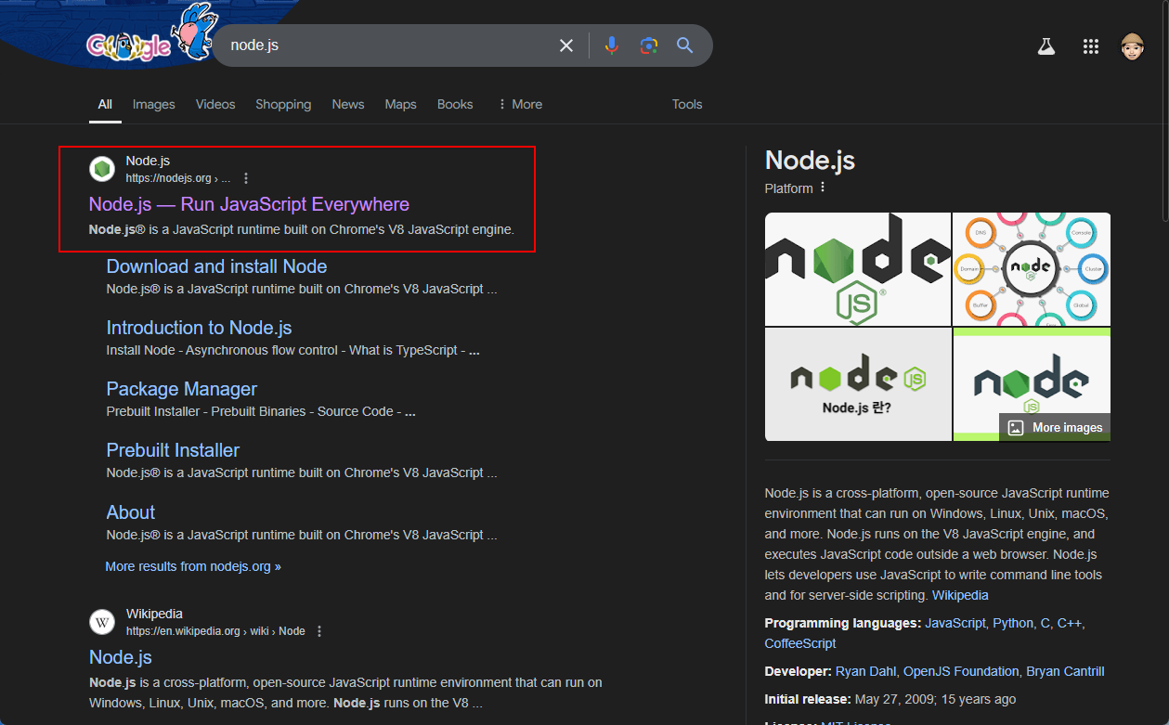Click the More images button
Screen dimensions: 1169x725
(x=1055, y=427)
